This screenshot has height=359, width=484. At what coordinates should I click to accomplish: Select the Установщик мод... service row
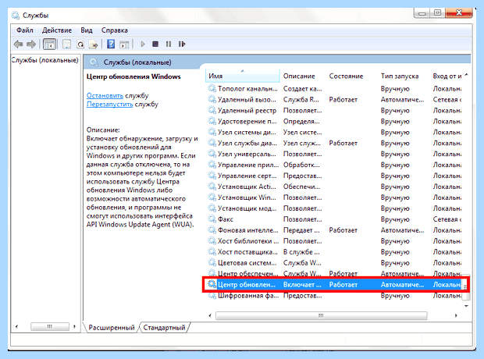coord(335,208)
